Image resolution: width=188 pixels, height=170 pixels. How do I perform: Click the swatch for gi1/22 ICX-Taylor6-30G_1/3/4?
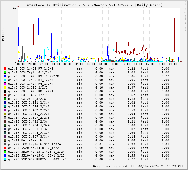point(5,144)
